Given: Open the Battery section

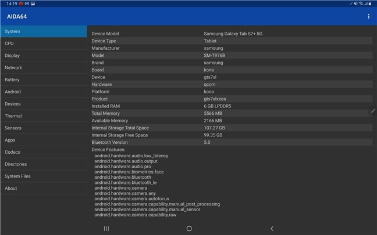Looking at the screenshot, I should click(44, 79).
